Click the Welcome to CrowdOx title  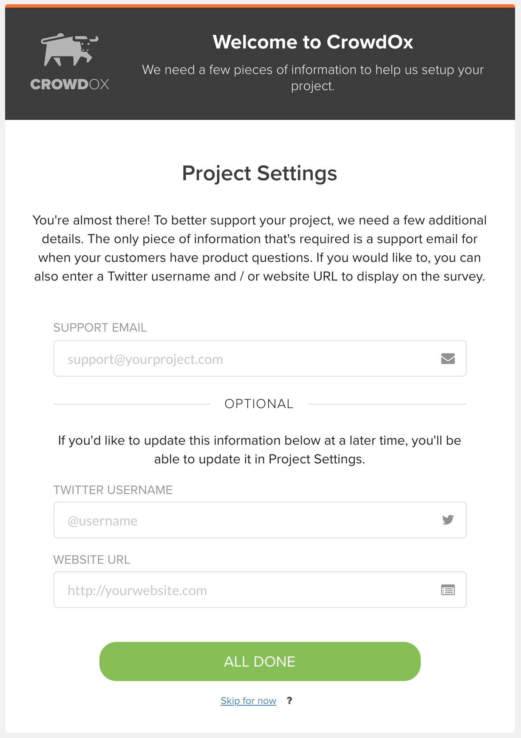pyautogui.click(x=313, y=42)
